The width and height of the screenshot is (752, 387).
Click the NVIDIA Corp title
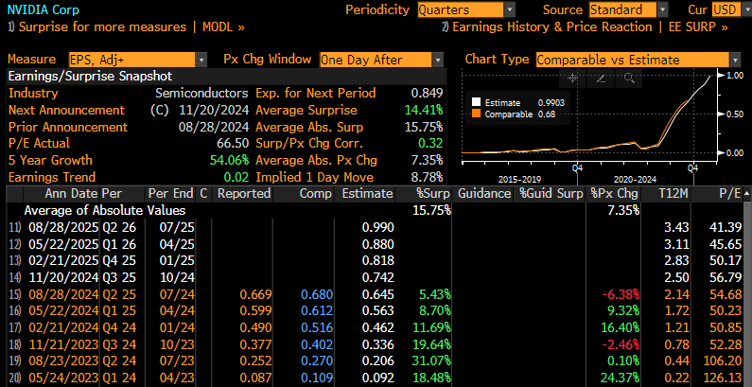(x=44, y=9)
